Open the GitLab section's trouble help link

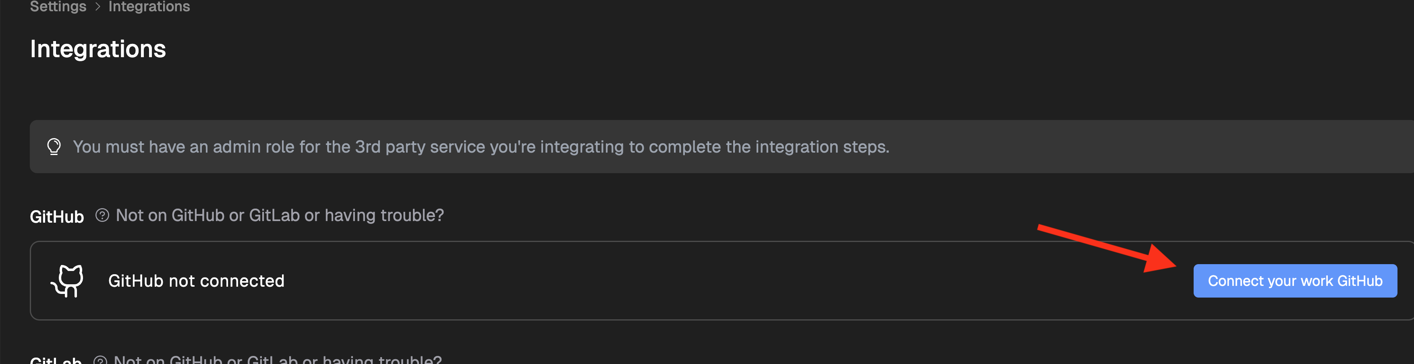(277, 360)
